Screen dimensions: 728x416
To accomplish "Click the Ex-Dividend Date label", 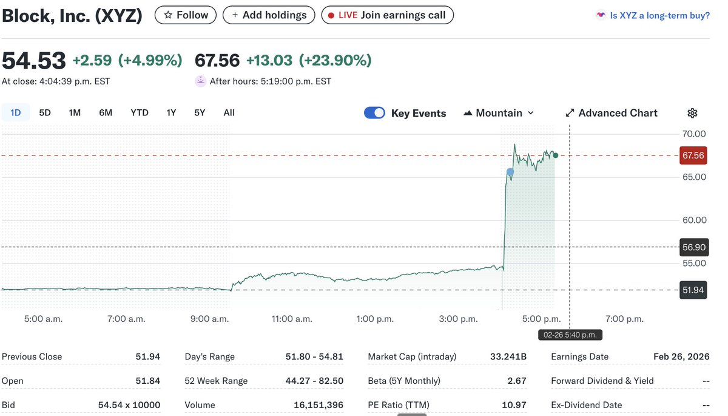I will click(587, 405).
